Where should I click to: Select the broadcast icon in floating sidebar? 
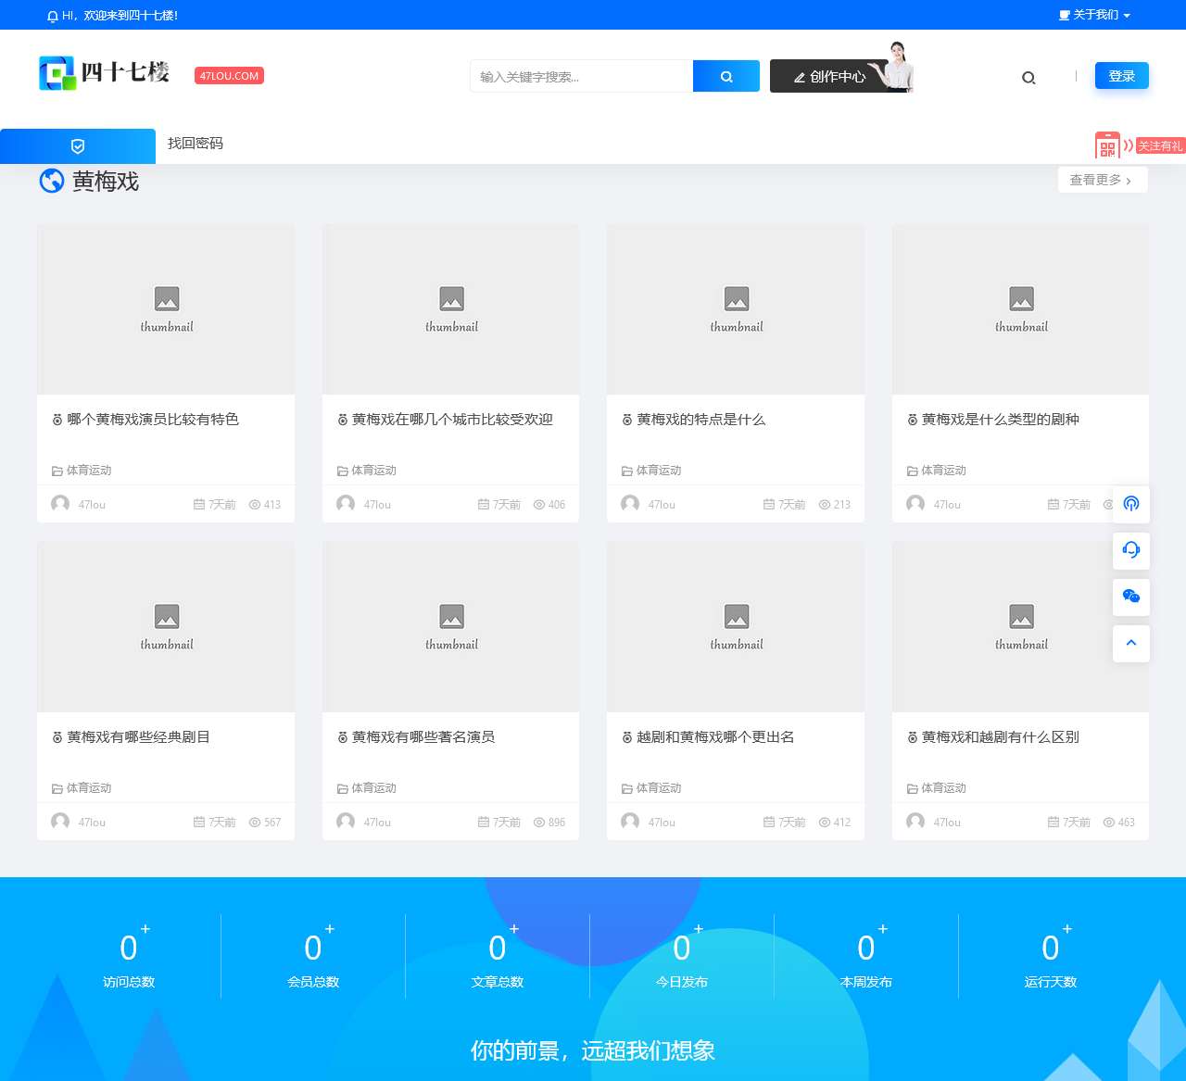(x=1130, y=504)
